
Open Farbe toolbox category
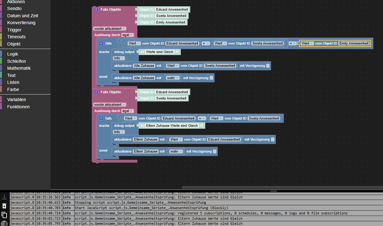(x=13, y=89)
